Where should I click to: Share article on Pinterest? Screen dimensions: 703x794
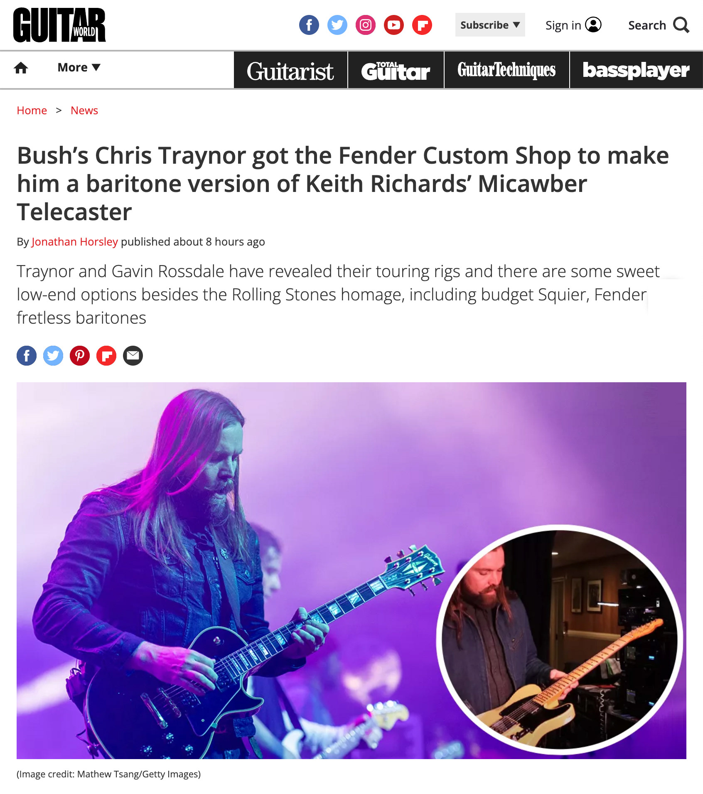[80, 356]
